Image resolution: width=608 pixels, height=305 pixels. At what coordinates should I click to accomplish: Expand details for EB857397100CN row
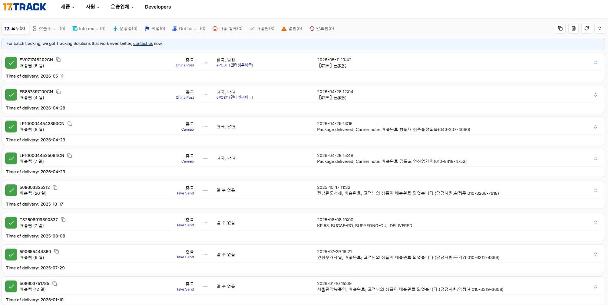click(595, 95)
